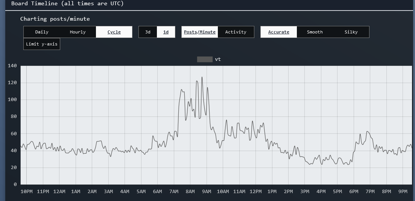This screenshot has width=415, height=201.
Task: Set line smoothing to Accurate
Action: pyautogui.click(x=279, y=32)
